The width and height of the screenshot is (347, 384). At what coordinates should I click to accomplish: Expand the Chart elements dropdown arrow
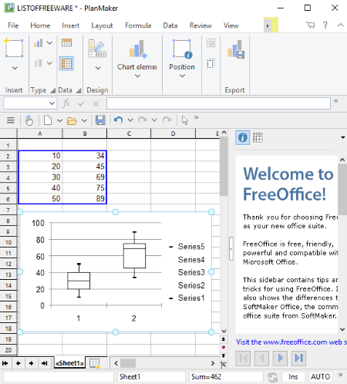137,76
